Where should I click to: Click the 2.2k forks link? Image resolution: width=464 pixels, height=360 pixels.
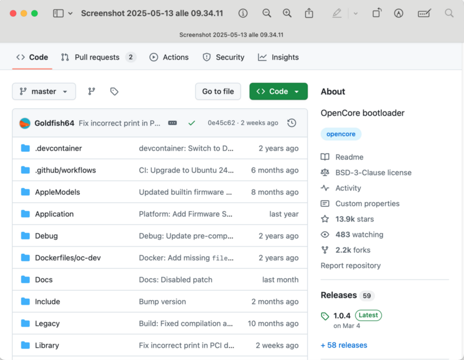tap(346, 250)
